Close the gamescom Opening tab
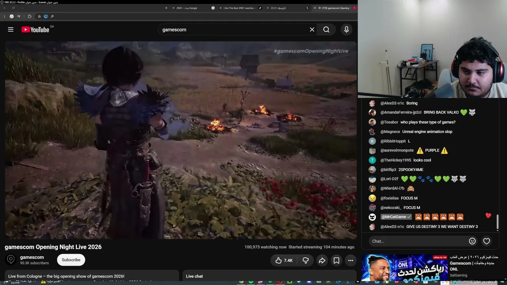This screenshot has width=507, height=285. pos(315,8)
